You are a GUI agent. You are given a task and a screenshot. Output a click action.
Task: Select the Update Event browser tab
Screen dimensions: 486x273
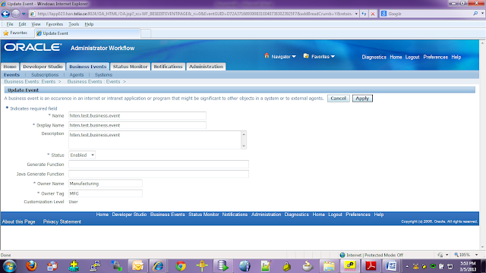pyautogui.click(x=87, y=33)
